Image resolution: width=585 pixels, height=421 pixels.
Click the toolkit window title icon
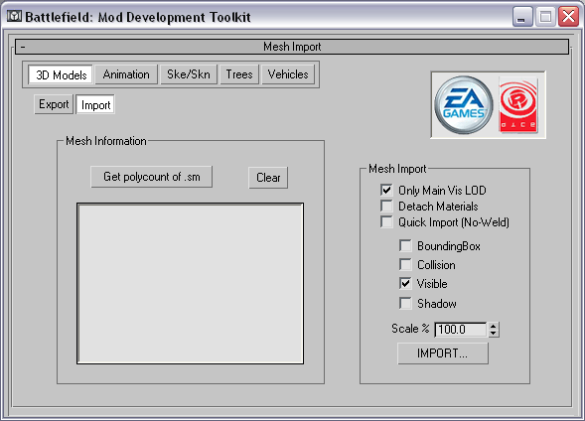[x=14, y=17]
